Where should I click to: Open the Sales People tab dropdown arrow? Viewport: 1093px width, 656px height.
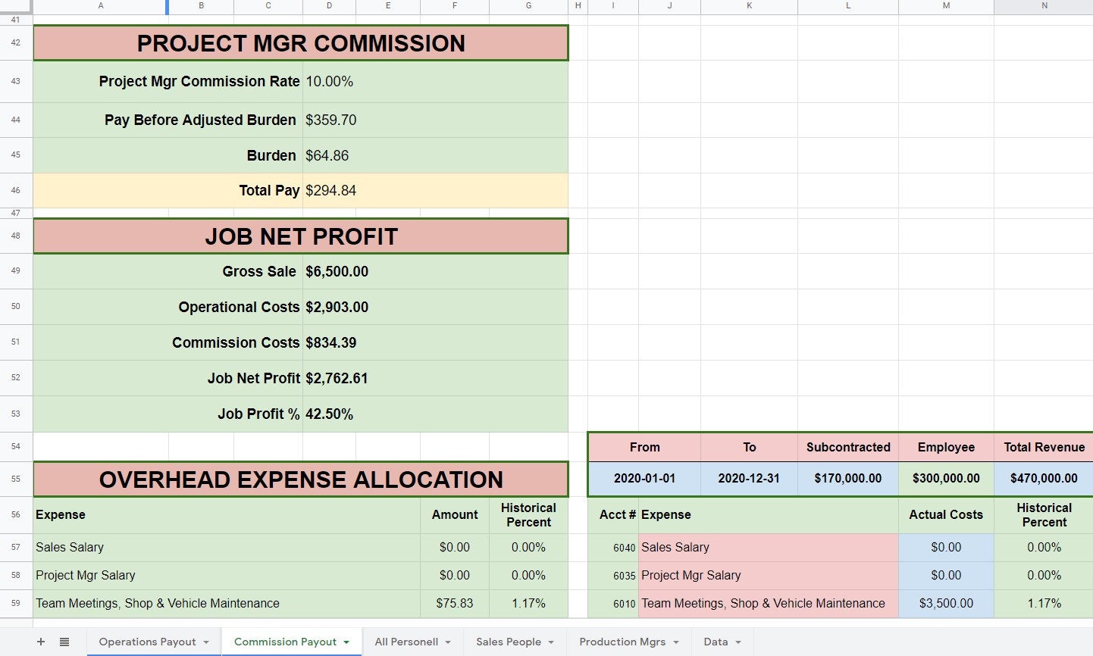550,641
